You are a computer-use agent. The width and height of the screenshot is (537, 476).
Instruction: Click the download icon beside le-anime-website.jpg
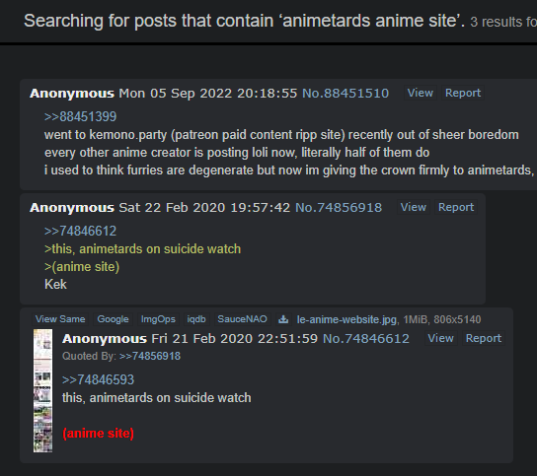coord(283,319)
